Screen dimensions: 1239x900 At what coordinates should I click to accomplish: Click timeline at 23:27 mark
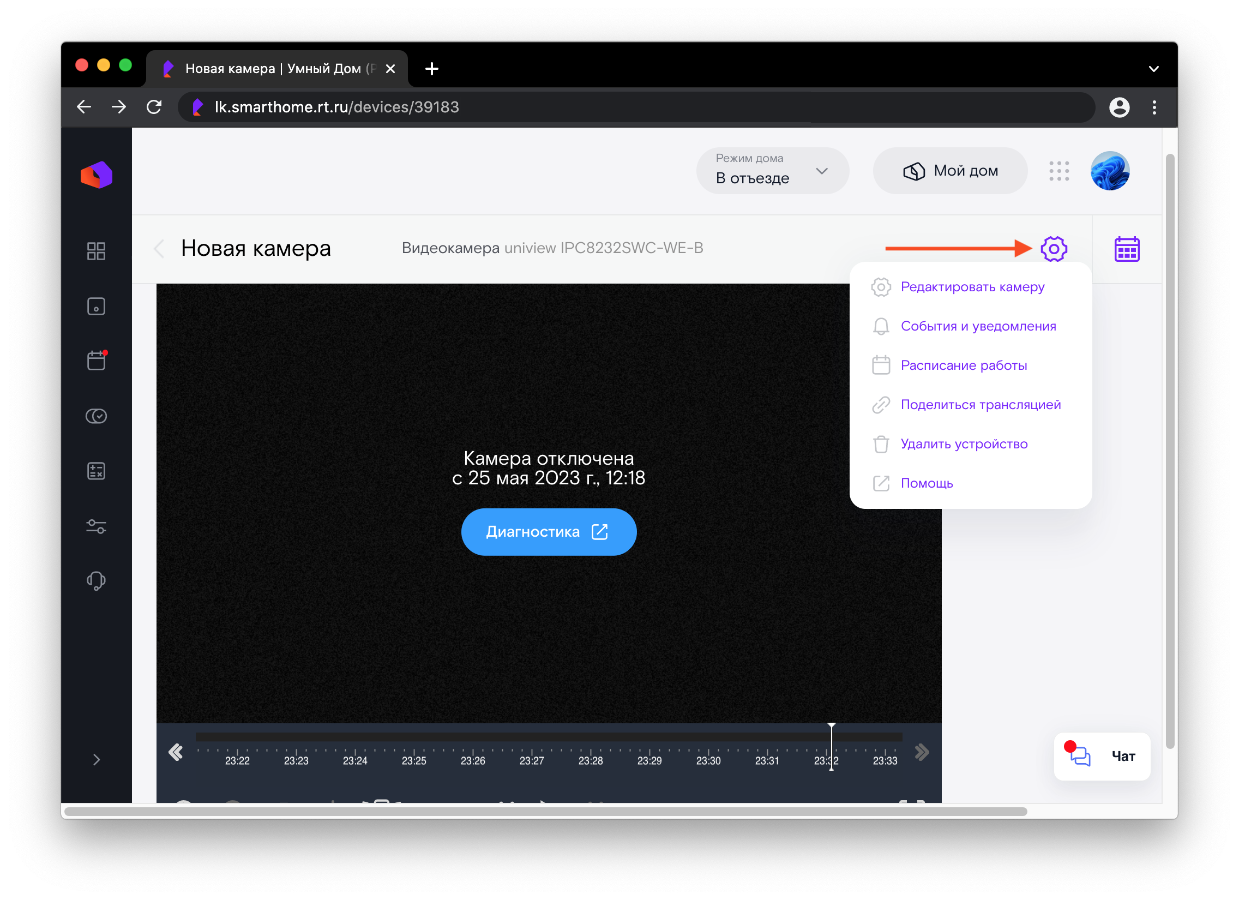coord(532,752)
